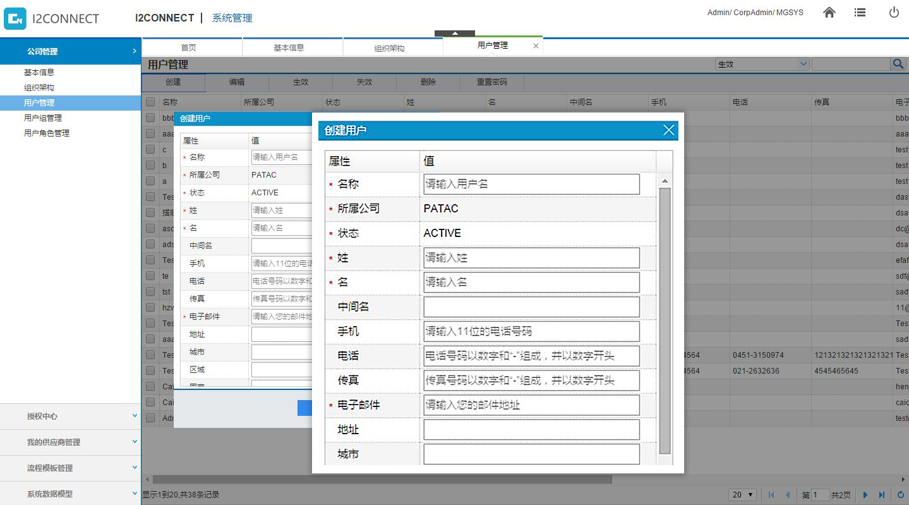
Task: Click the 创建 toolbar button
Action: coord(173,82)
